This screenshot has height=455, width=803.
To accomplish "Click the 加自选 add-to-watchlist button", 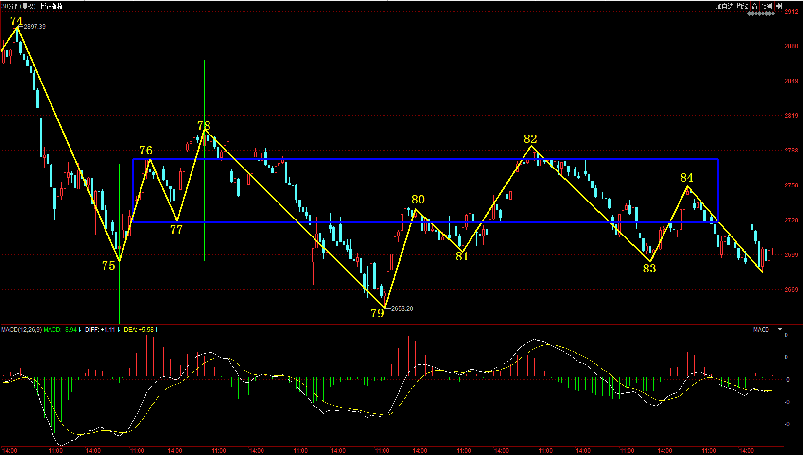I will 724,6.
